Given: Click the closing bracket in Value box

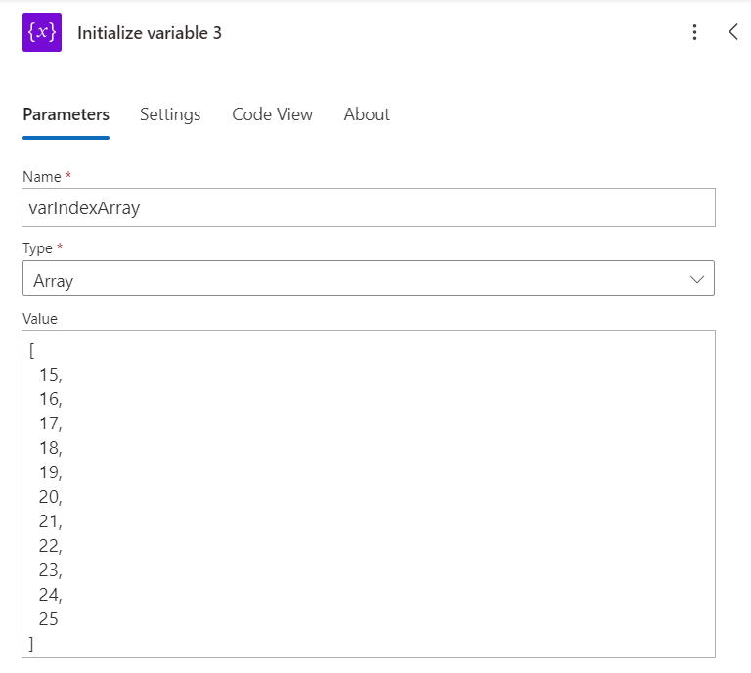Looking at the screenshot, I should (32, 644).
